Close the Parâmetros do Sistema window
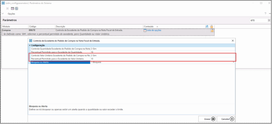This screenshot has height=124, width=272. pyautogui.click(x=269, y=3)
